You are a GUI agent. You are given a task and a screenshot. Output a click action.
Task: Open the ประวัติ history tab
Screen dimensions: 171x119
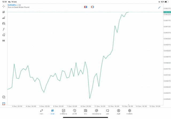pyautogui.click(x=74, y=112)
